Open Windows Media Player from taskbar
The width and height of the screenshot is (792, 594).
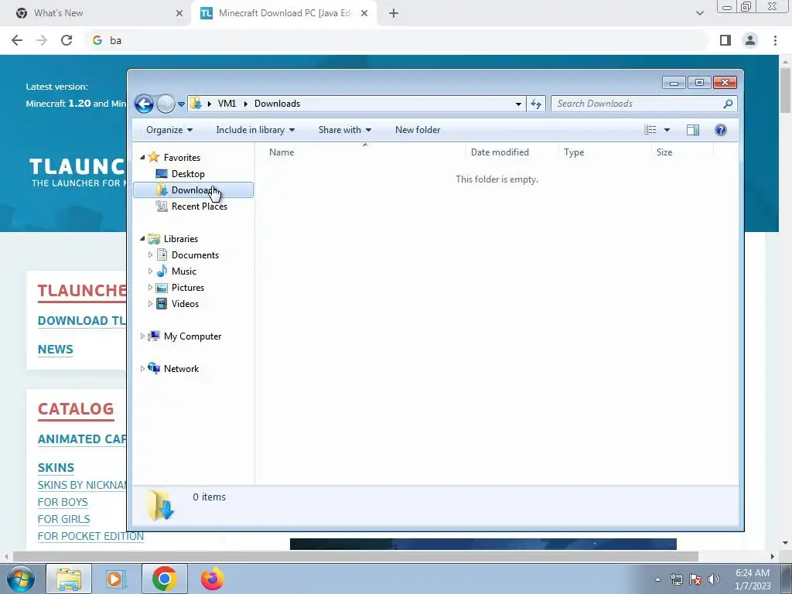(x=116, y=579)
